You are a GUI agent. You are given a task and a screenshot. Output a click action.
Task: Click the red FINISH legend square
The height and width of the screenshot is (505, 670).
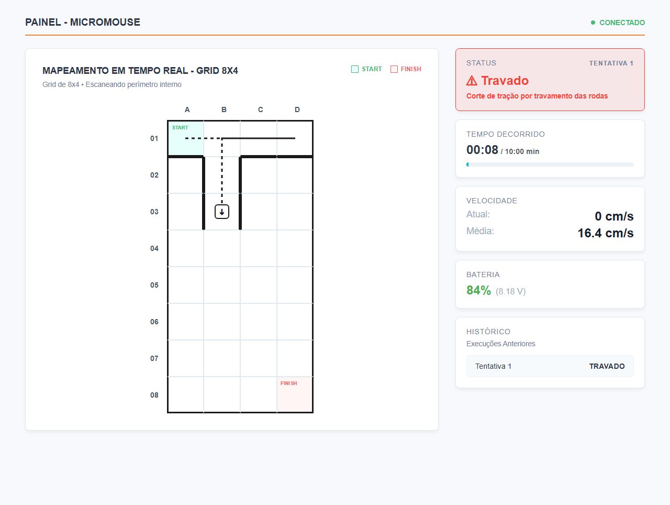pos(394,69)
